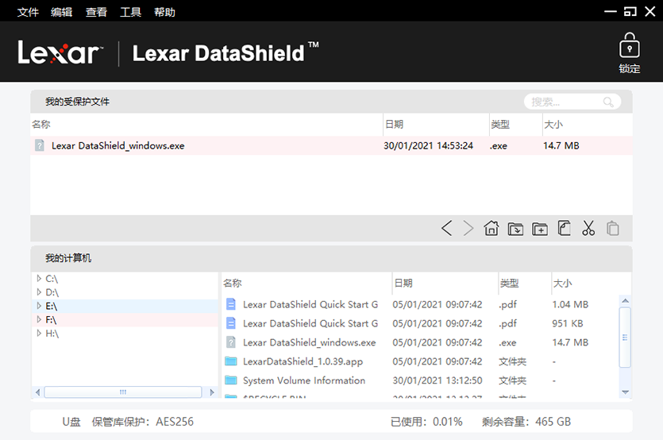Viewport: 663px width, 440px height.
Task: Sort computer files by 类型 column header
Action: [x=510, y=283]
